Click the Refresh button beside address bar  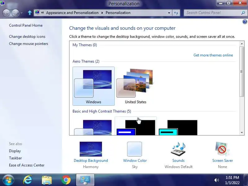click(x=176, y=13)
